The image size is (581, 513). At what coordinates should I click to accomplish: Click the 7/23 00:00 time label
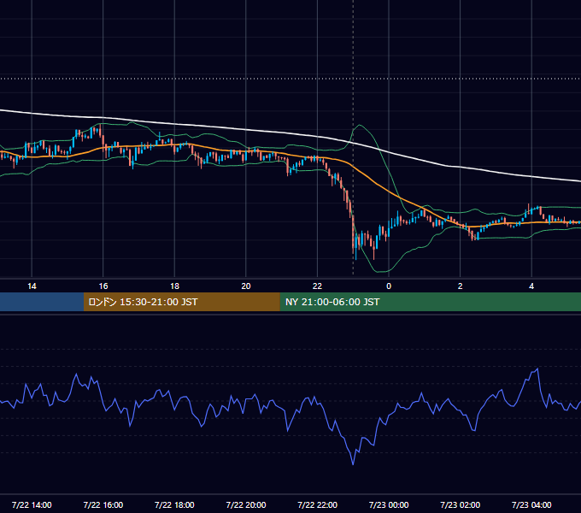[x=389, y=504]
